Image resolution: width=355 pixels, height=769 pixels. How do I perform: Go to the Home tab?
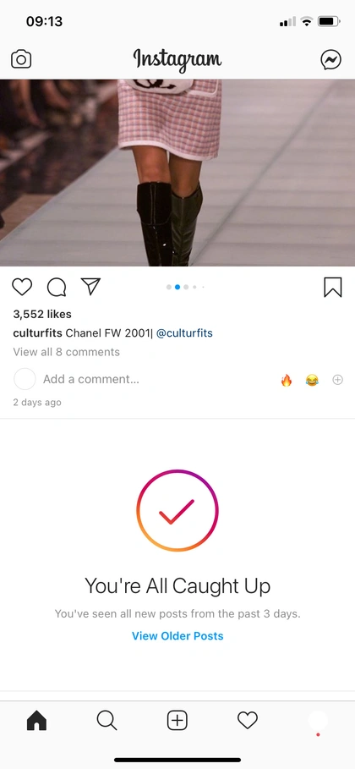pyautogui.click(x=37, y=721)
